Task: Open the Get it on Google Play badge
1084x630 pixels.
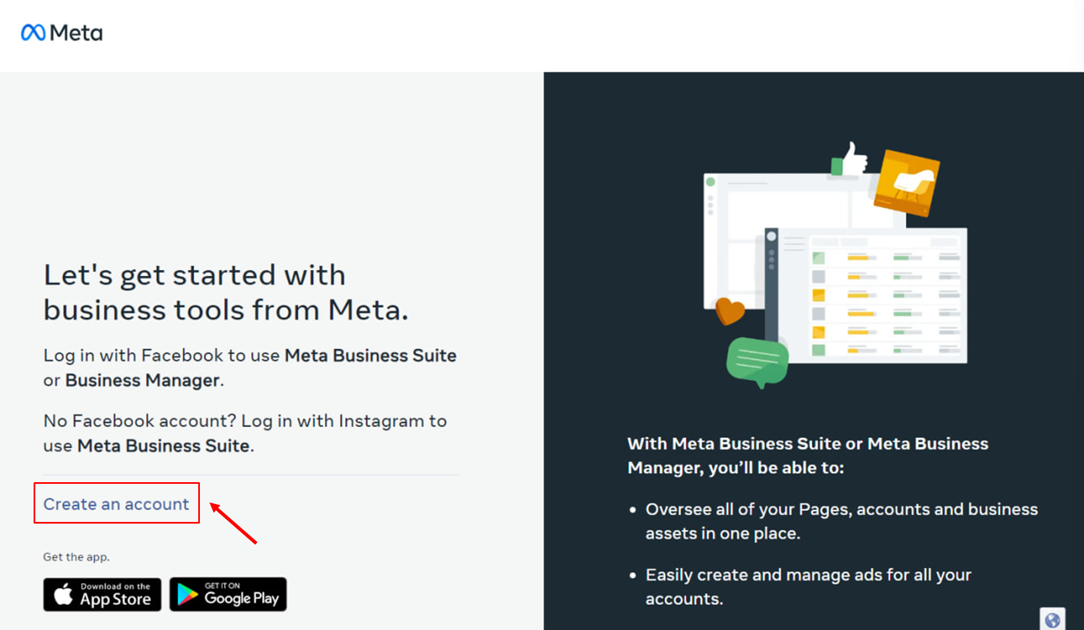Action: tap(228, 594)
